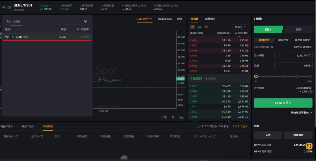Open the 取引板 order book tab
This screenshot has height=161, width=316.
[x=194, y=19]
